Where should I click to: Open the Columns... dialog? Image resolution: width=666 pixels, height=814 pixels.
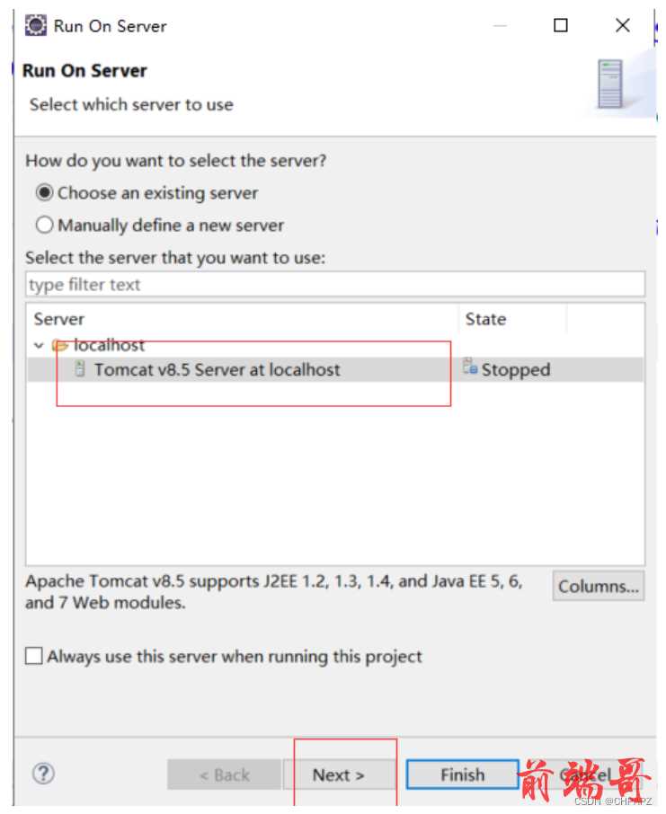(599, 586)
